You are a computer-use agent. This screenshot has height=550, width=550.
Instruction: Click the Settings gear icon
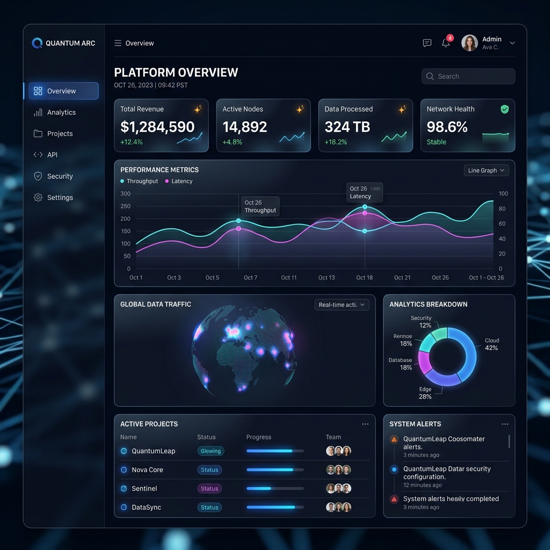(x=38, y=198)
